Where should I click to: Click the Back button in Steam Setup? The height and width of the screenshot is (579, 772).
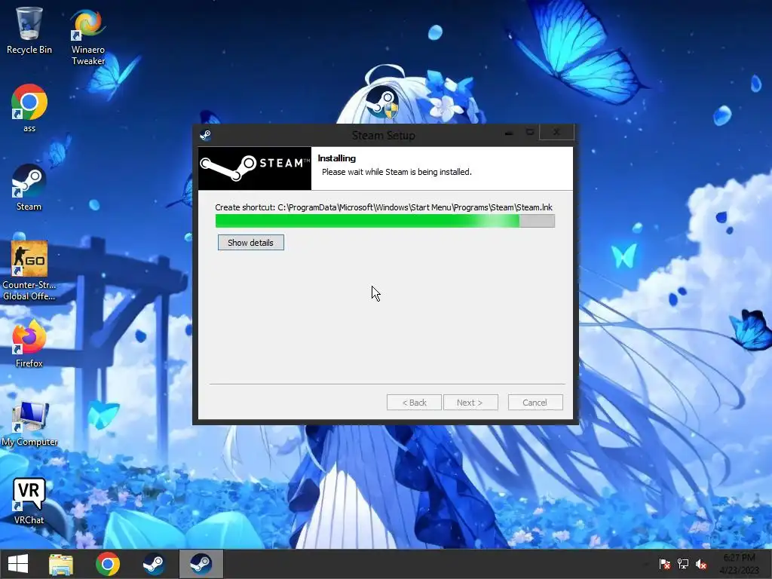414,403
